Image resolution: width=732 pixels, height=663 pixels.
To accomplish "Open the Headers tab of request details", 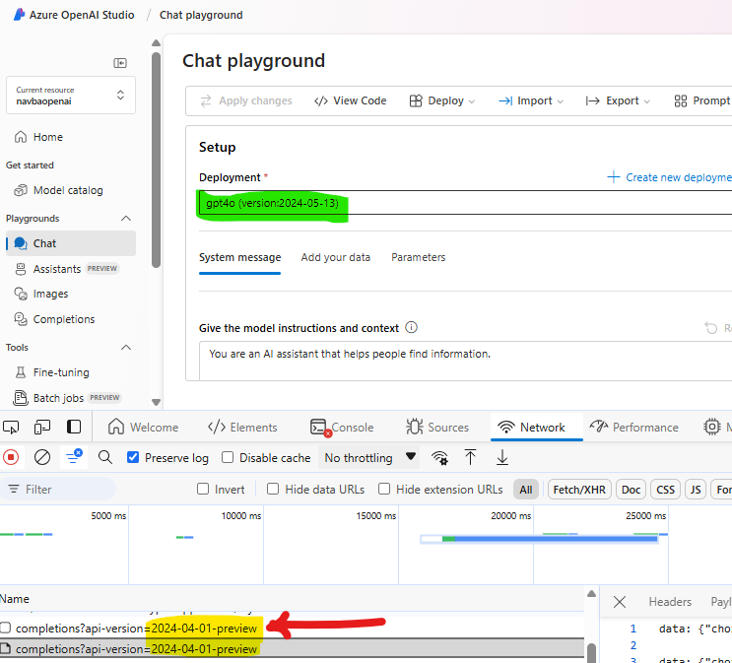I will (x=670, y=602).
